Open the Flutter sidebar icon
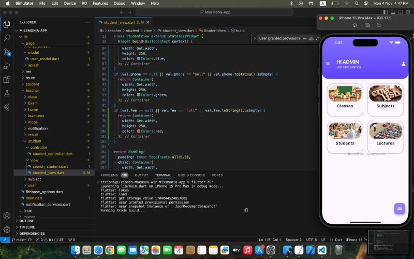This screenshot has height=259, width=414. [x=7, y=108]
